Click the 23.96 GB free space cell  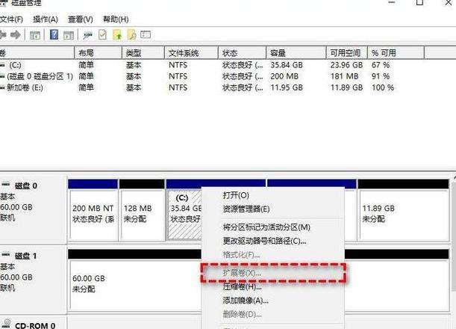click(346, 65)
